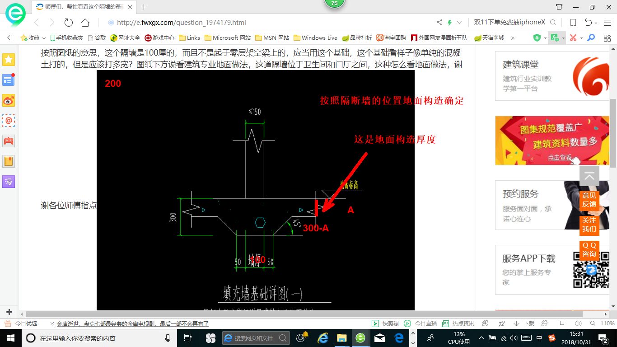617x347 pixels.
Task: Click the scroll-to-top arrow button
Action: click(589, 177)
